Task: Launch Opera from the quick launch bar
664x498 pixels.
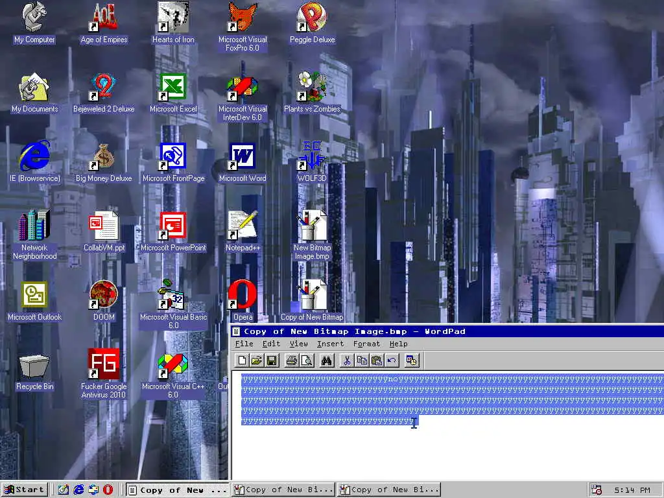Action: click(108, 490)
